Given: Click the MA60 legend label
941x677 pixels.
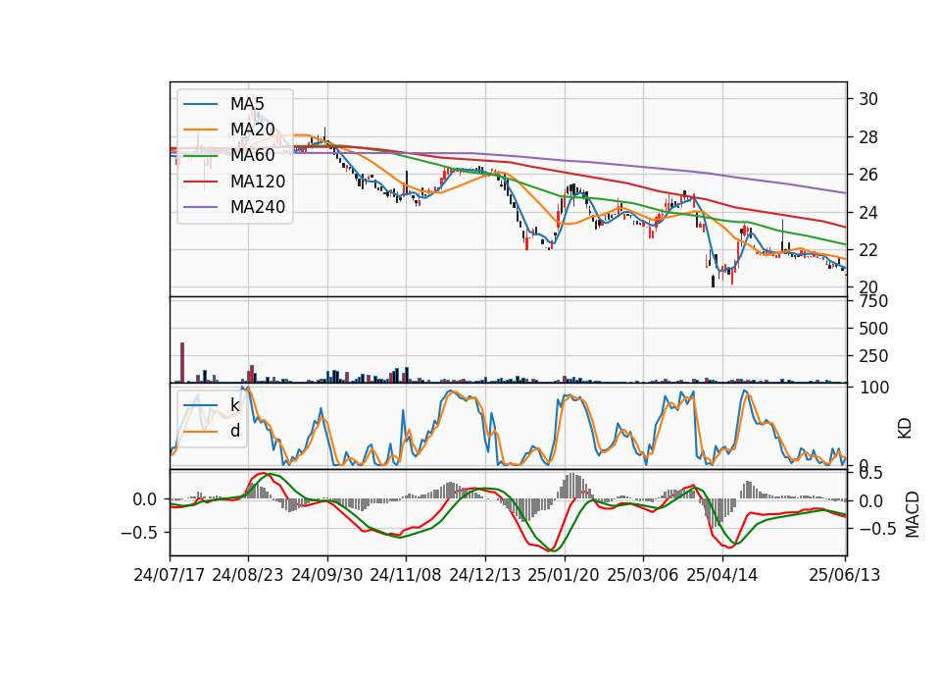Looking at the screenshot, I should (253, 156).
